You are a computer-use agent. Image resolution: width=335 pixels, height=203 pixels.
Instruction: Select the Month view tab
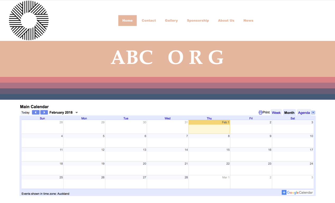(289, 113)
